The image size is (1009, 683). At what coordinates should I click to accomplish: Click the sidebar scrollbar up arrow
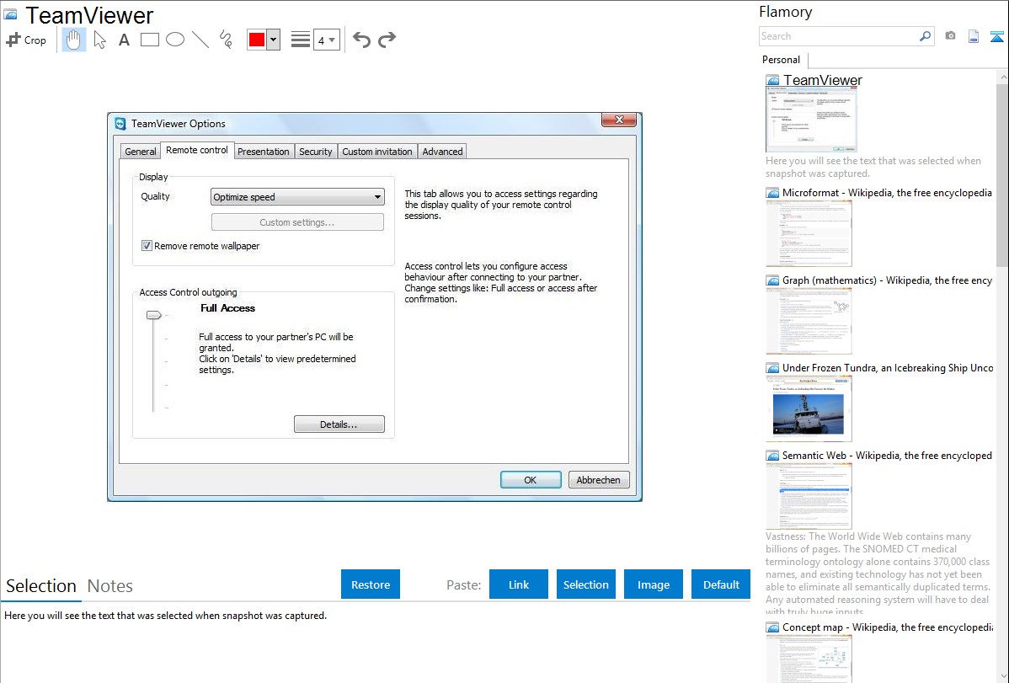coord(1003,77)
